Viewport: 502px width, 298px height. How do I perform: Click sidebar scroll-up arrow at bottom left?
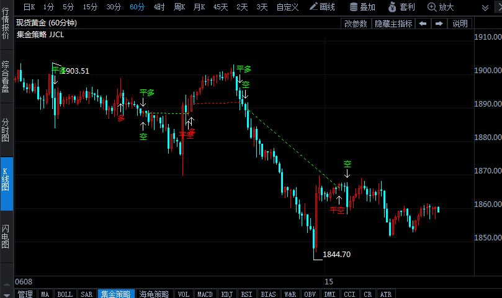tap(6, 284)
